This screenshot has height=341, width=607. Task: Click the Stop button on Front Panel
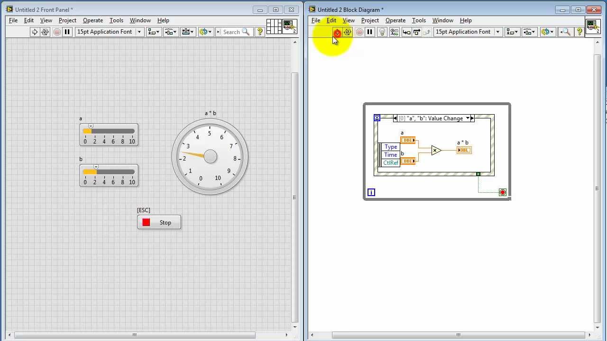[x=159, y=223]
